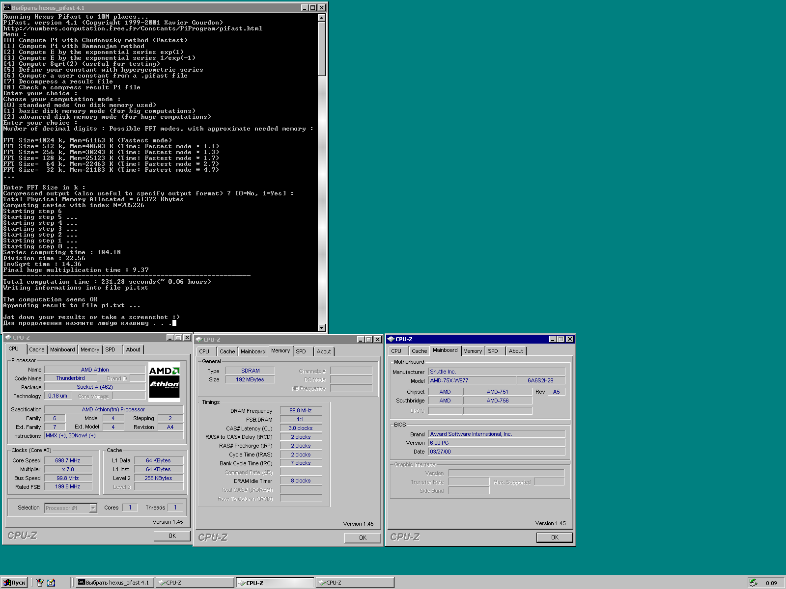Screen dimensions: 786x589
Task: Switch to the hexus_pifast 4.1 taskbar button
Action: click(x=115, y=583)
